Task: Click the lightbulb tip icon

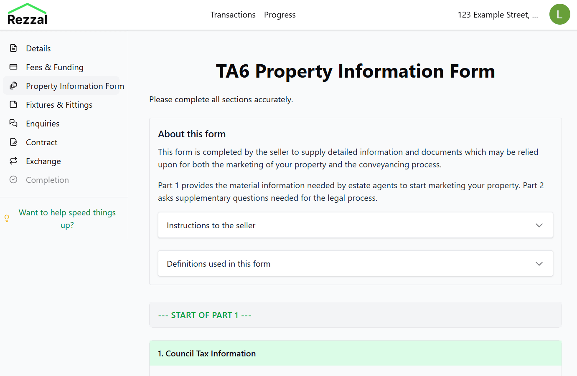Action: [7, 218]
